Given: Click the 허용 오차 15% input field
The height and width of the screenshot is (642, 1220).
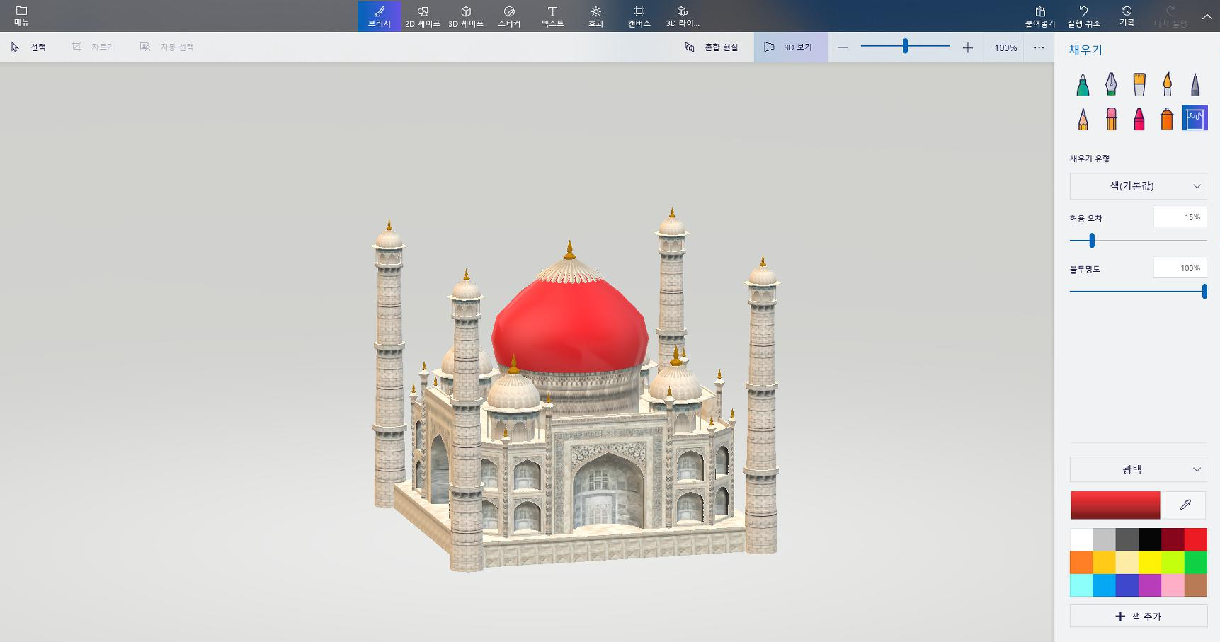Looking at the screenshot, I should [1180, 217].
